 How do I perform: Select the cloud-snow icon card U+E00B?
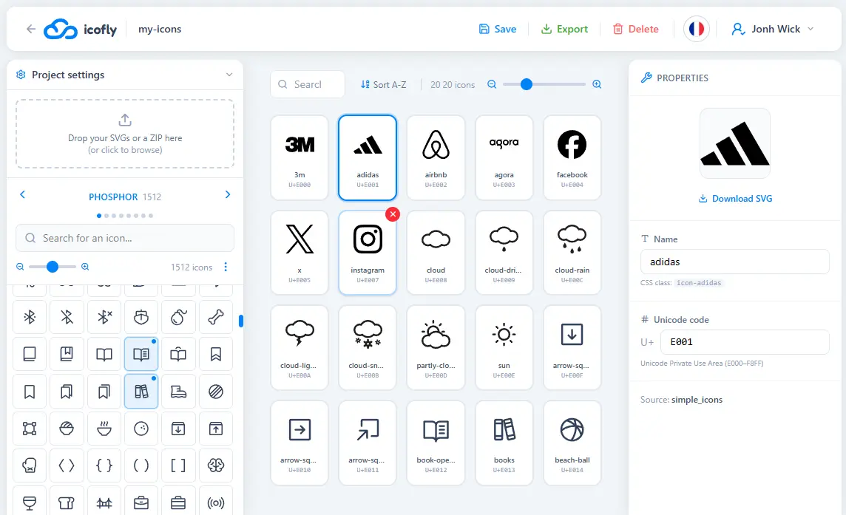pos(368,348)
